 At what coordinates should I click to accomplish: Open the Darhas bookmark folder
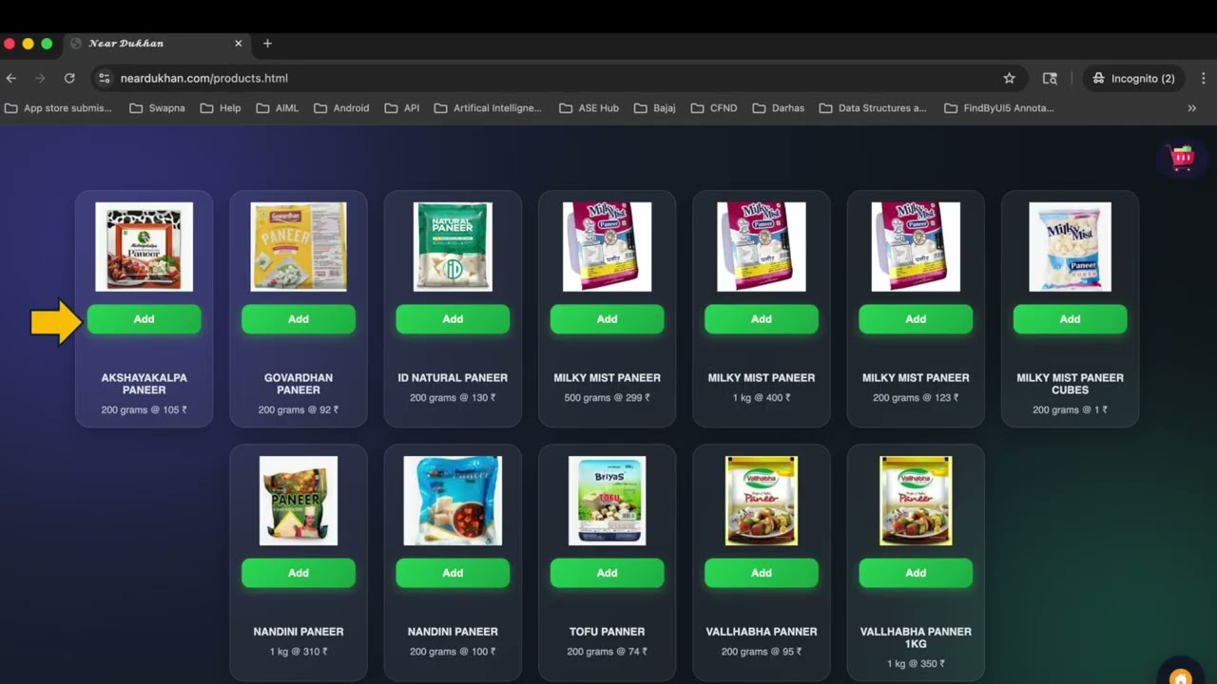click(778, 108)
